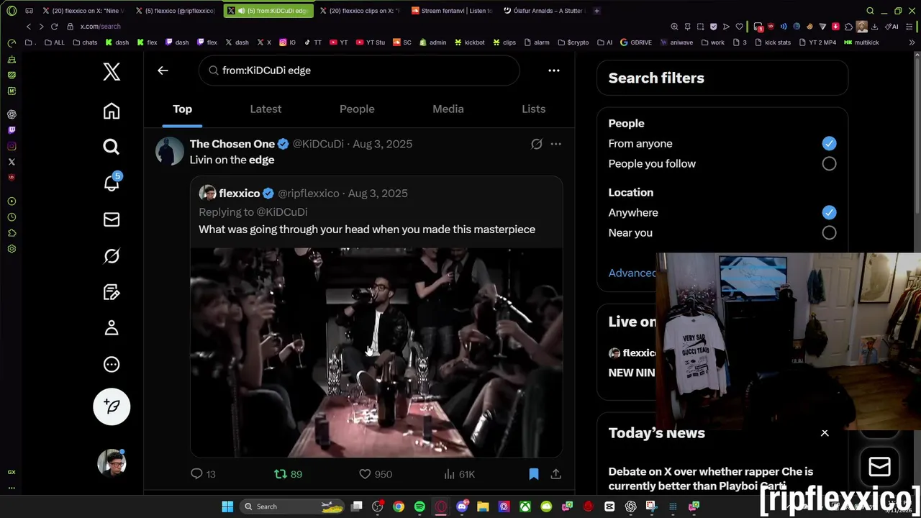
Task: Switch to the Lists tab
Action: 533,109
